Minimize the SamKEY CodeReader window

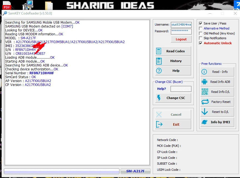[210, 14]
